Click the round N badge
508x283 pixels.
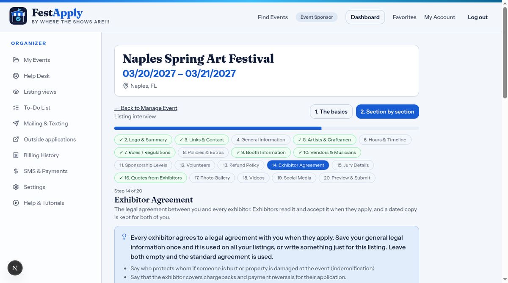point(15,268)
